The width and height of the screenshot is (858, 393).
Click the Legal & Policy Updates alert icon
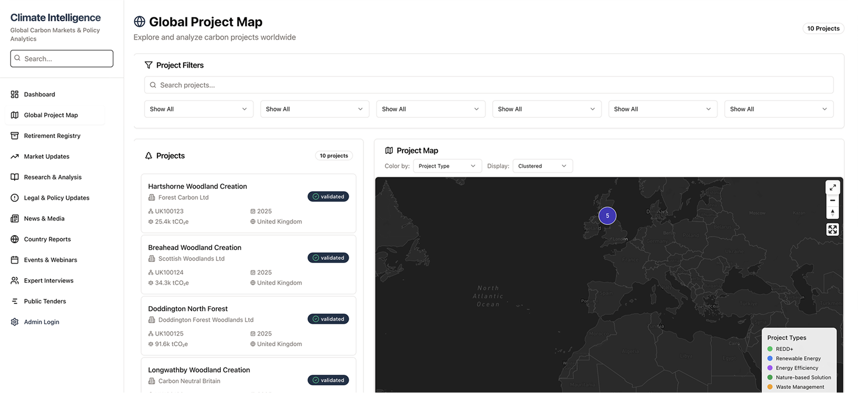click(14, 198)
